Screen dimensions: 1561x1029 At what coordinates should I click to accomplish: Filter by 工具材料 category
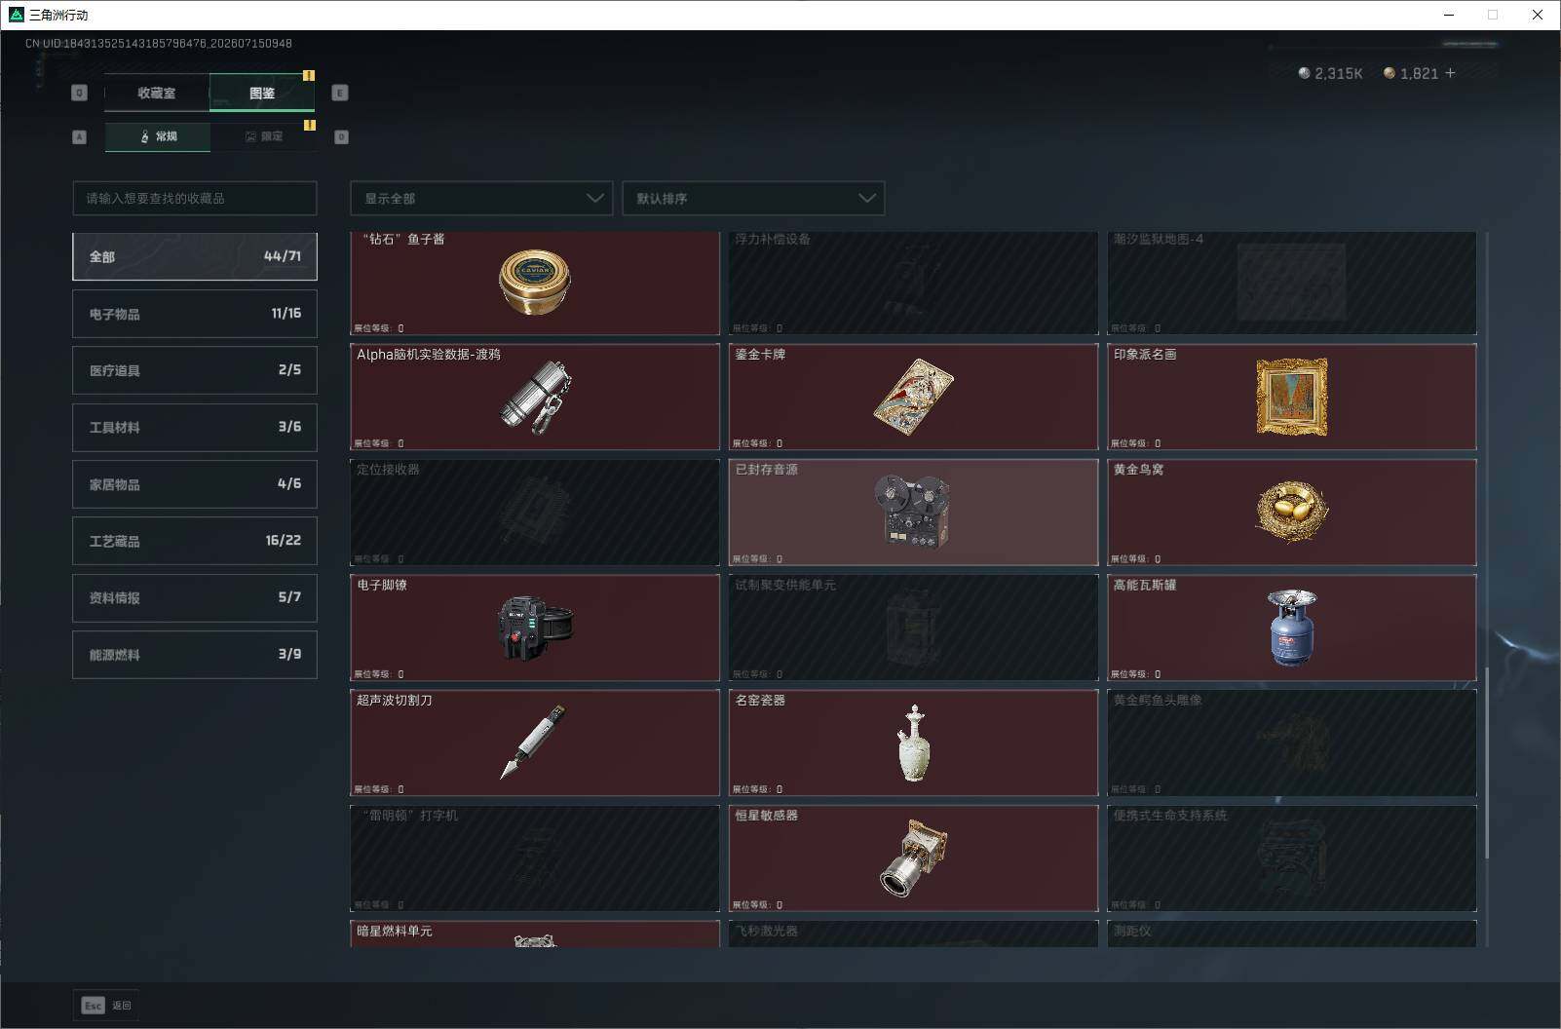(x=195, y=427)
